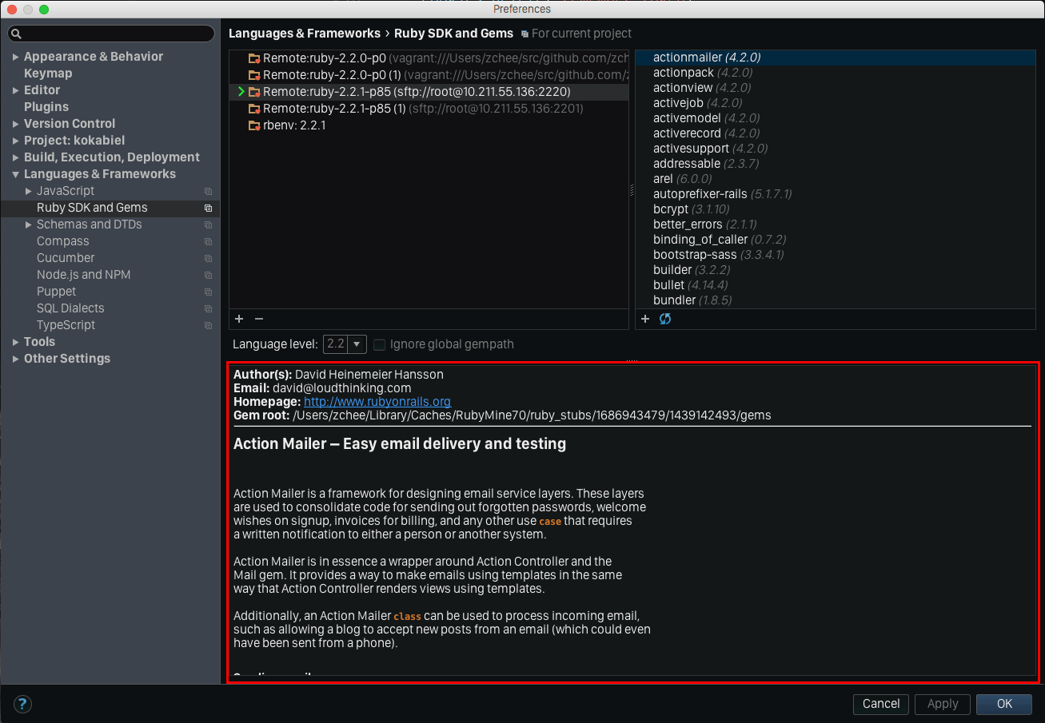
Task: Add a new SDK with the plus icon
Action: pos(239,319)
